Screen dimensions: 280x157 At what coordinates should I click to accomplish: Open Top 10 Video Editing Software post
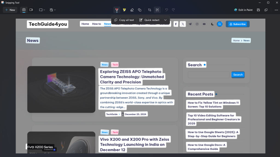tap(214, 119)
